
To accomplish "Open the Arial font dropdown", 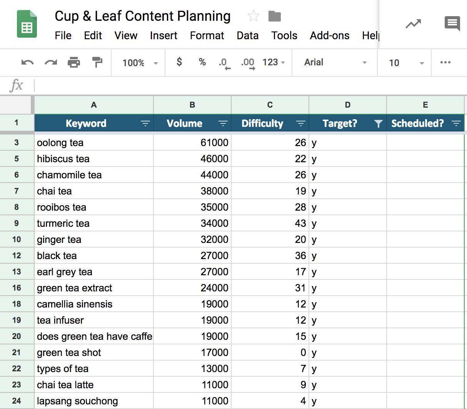I will point(335,63).
